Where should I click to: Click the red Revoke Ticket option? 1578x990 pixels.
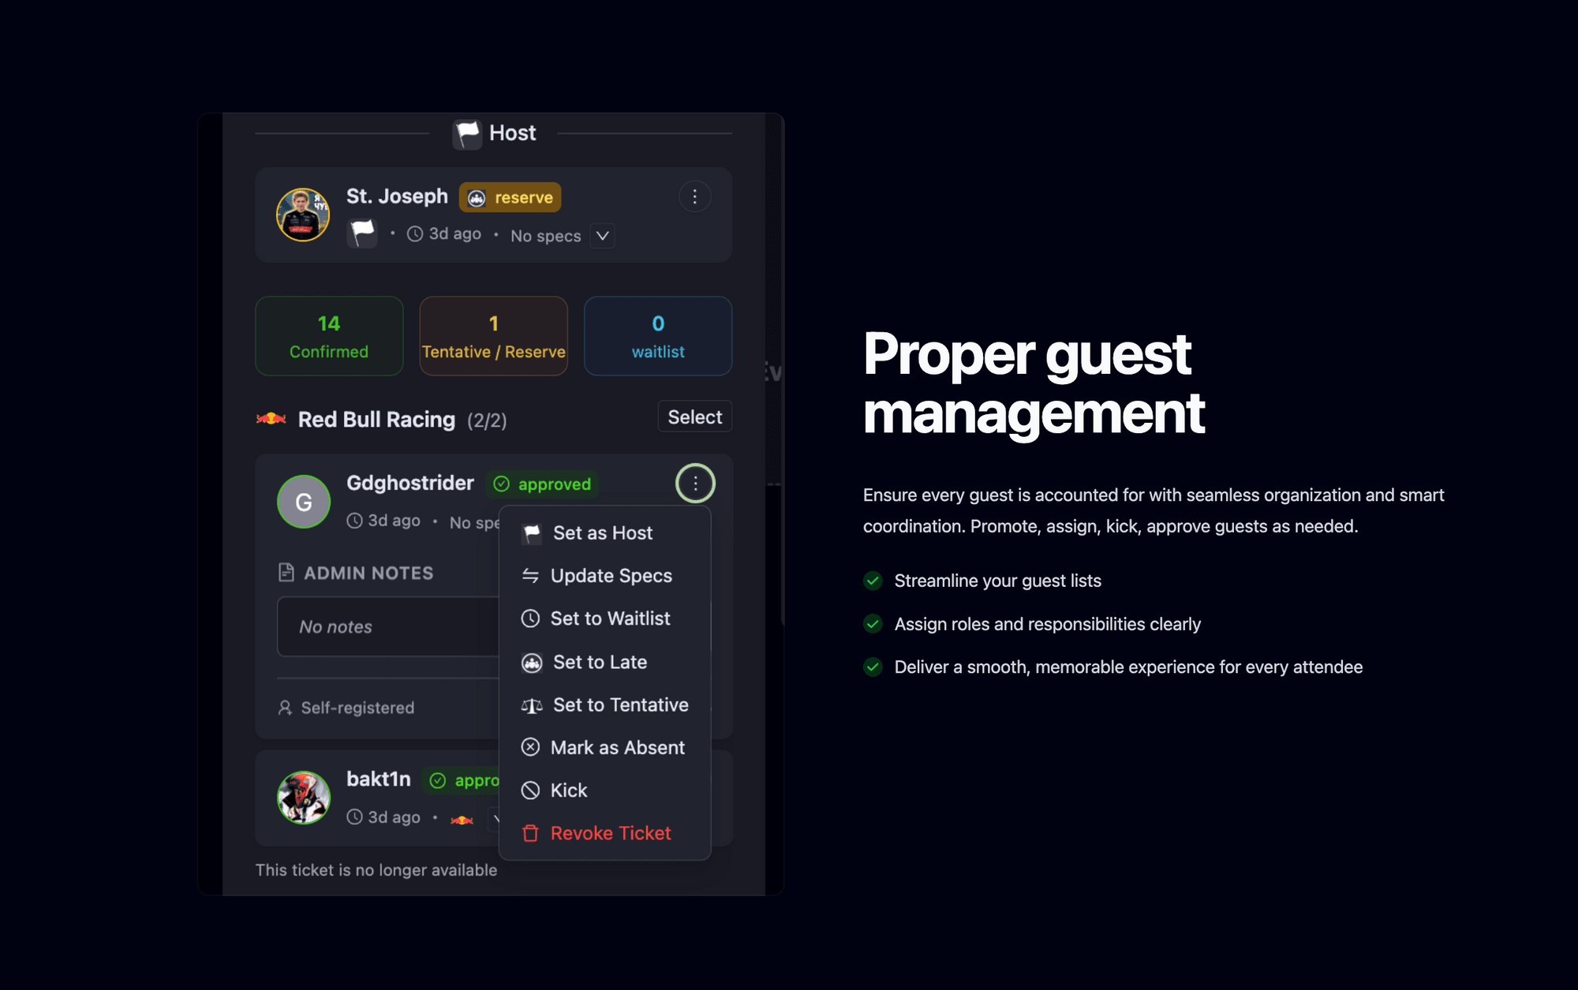point(610,833)
